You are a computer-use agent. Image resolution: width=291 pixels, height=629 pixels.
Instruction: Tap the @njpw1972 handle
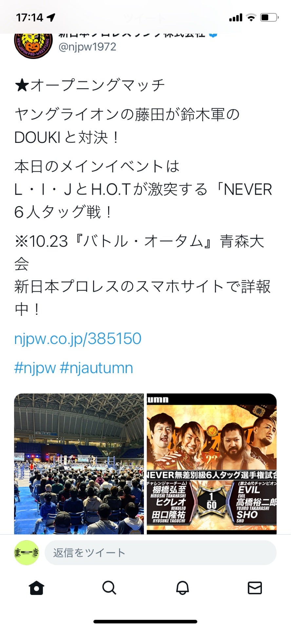coord(87,47)
